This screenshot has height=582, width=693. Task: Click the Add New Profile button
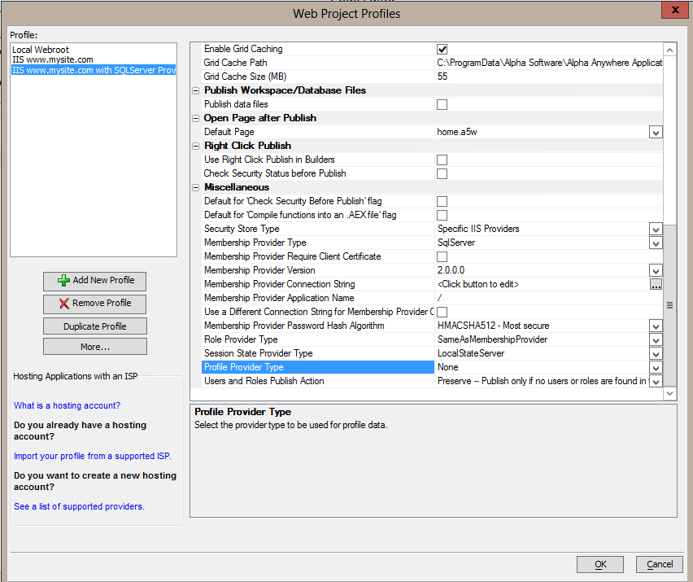(94, 282)
